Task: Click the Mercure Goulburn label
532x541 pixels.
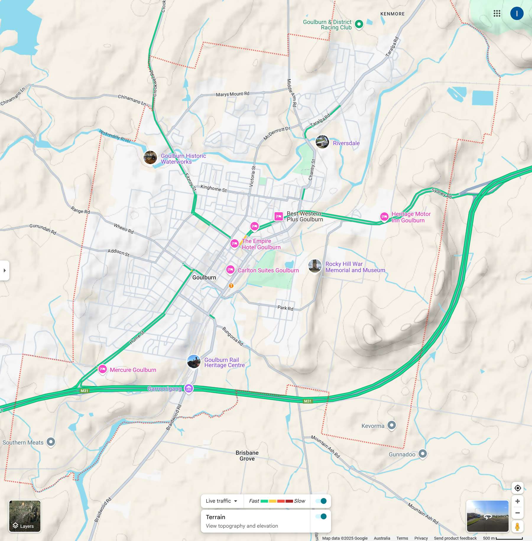Action: [x=133, y=370]
